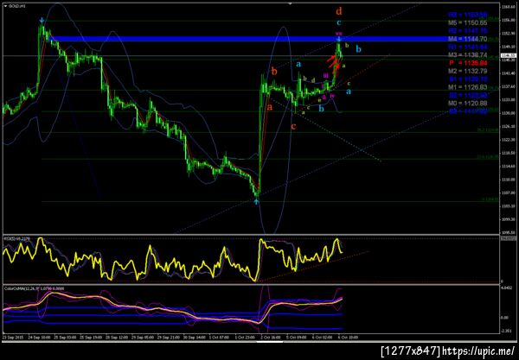Click the M3 = 1138.74 pivot label
The width and height of the screenshot is (519, 360).
[467, 55]
